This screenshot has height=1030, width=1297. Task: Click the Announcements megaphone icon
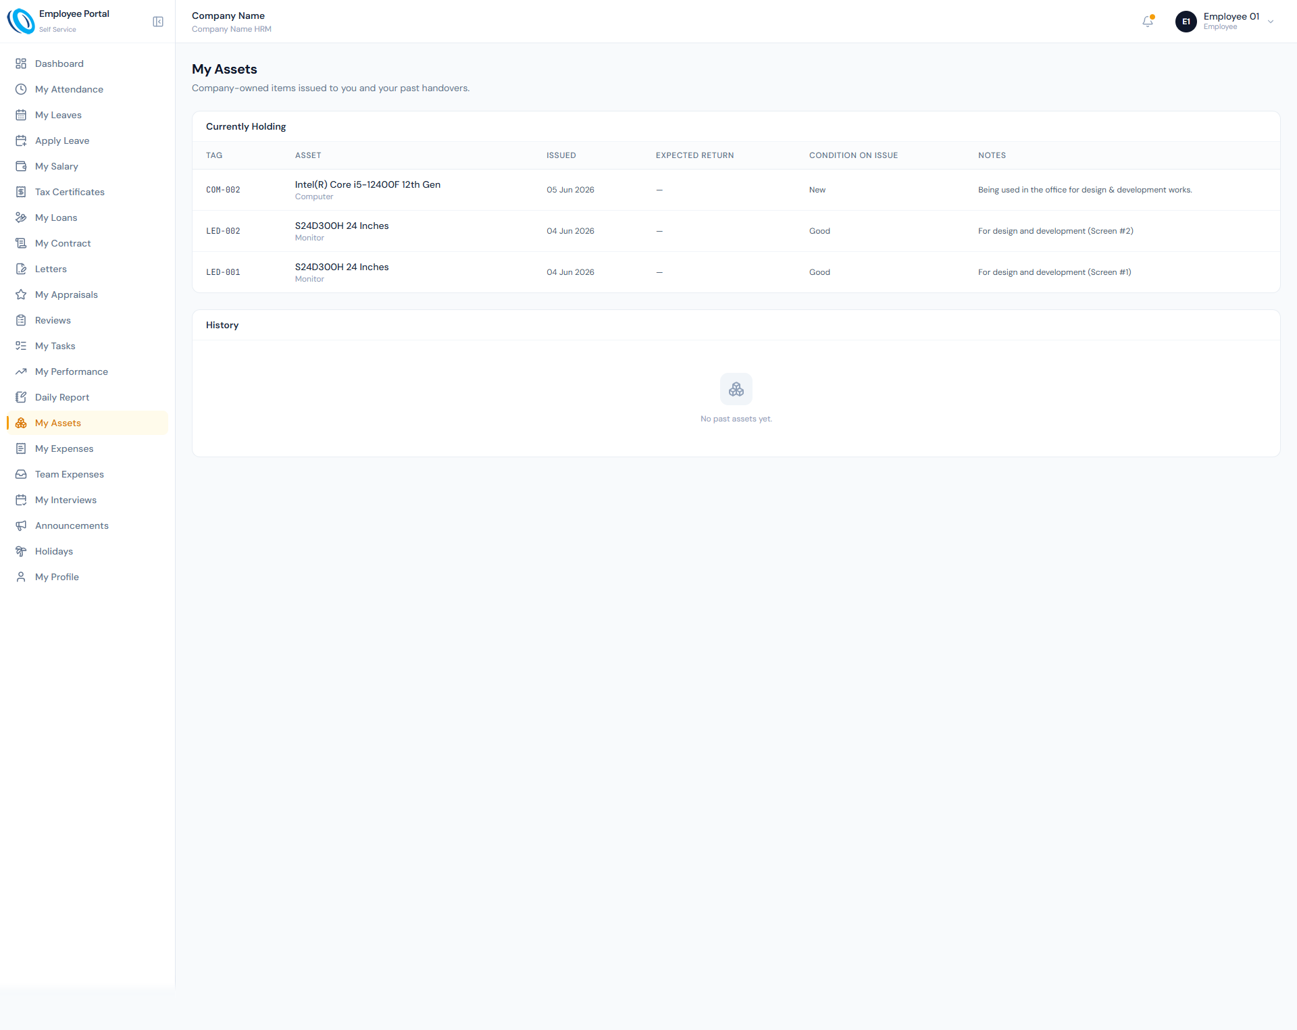pos(21,525)
